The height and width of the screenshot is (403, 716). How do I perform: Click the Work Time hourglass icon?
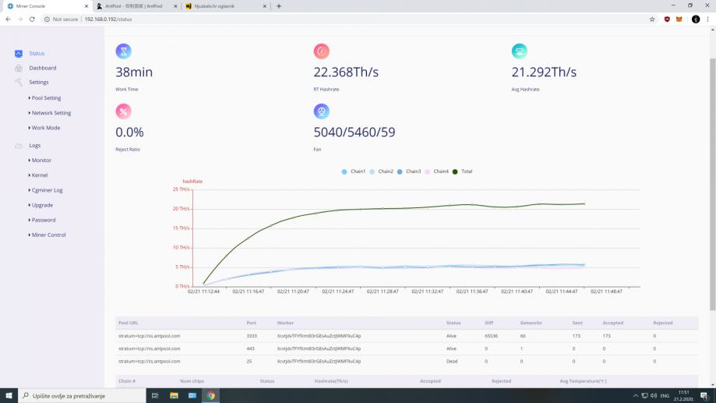[123, 51]
